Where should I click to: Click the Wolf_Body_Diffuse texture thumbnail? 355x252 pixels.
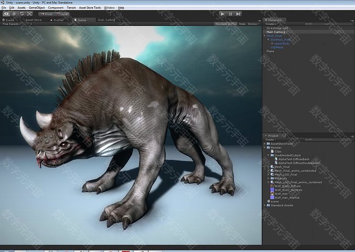click(x=272, y=186)
